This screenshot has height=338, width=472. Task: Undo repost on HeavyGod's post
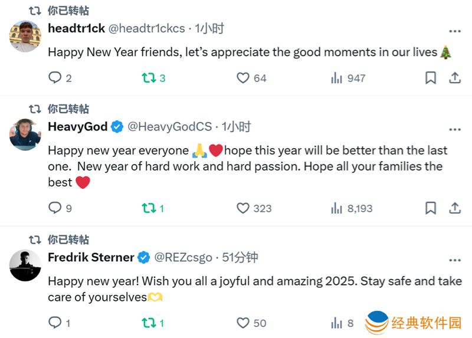pos(148,208)
